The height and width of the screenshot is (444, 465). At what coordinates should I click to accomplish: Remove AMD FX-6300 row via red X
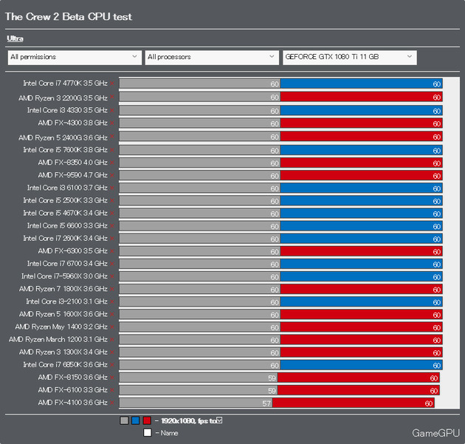(111, 251)
